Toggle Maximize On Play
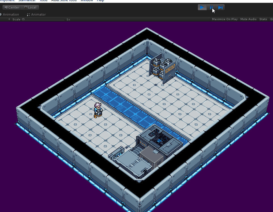This screenshot has width=273, height=212. coord(225,19)
